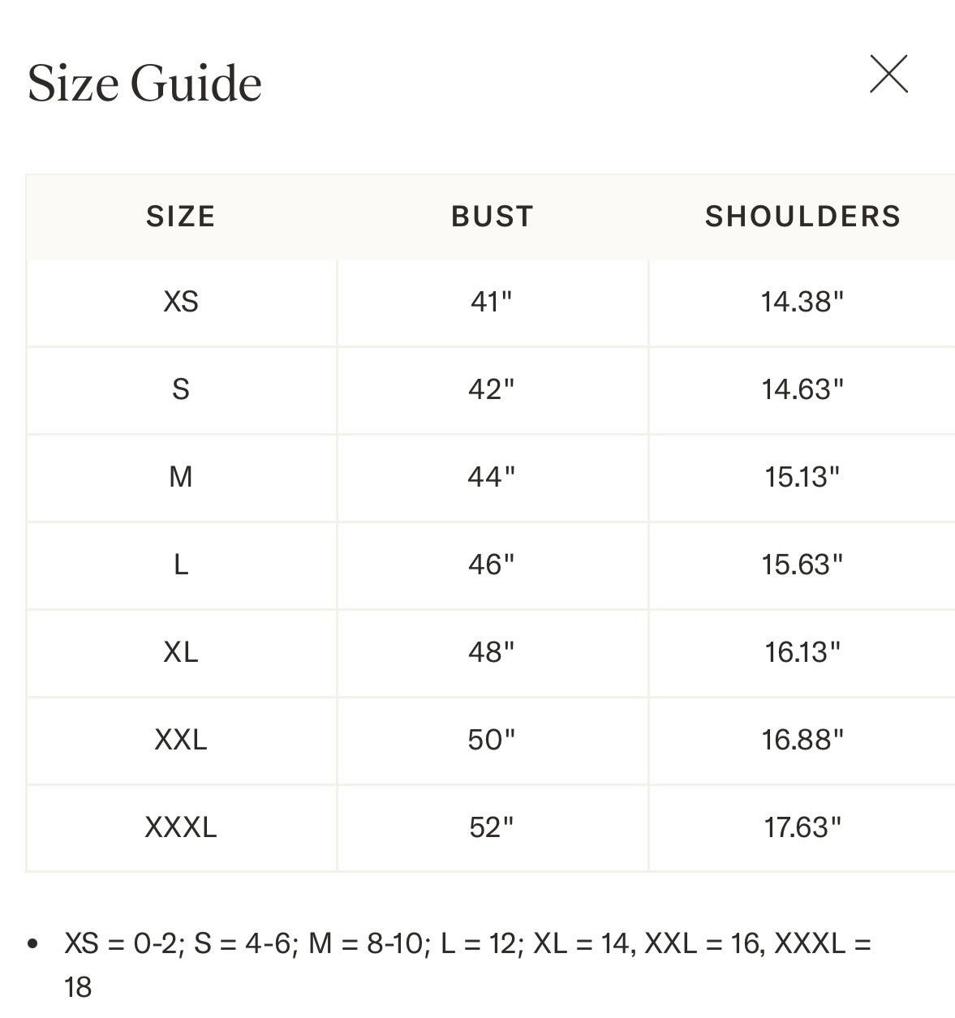The height and width of the screenshot is (1018, 955).
Task: Select the S size row label
Action: tap(181, 390)
